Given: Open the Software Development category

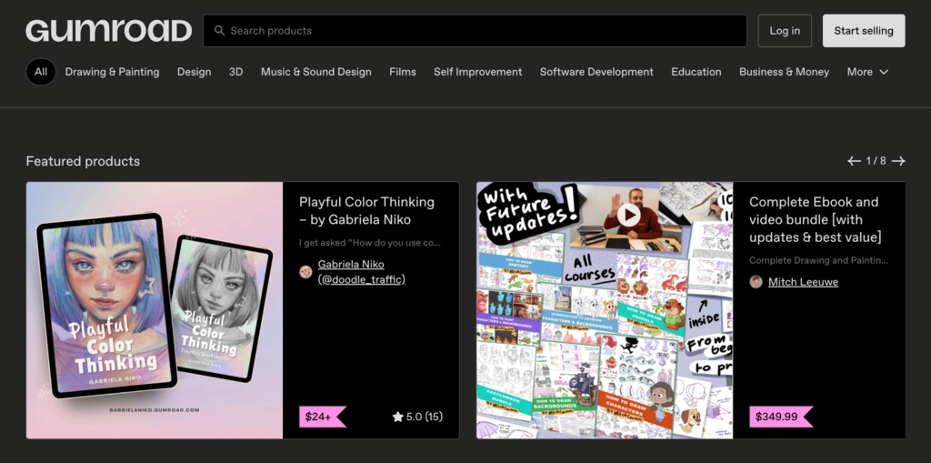Looking at the screenshot, I should (596, 72).
